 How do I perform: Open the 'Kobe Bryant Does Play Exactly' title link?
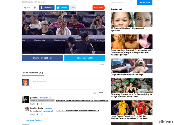[130, 118]
